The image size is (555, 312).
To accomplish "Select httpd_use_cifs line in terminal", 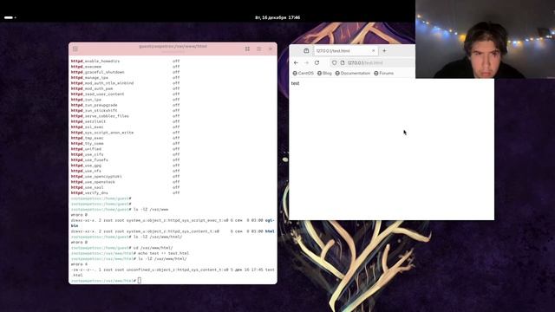I will point(125,154).
